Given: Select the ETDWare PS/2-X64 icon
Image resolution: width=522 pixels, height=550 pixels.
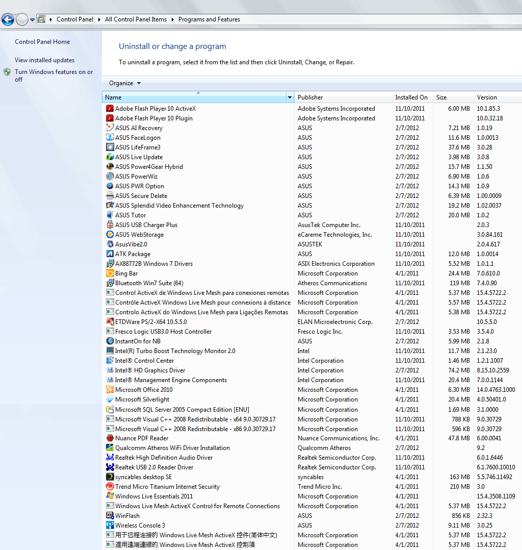Looking at the screenshot, I should coord(110,321).
